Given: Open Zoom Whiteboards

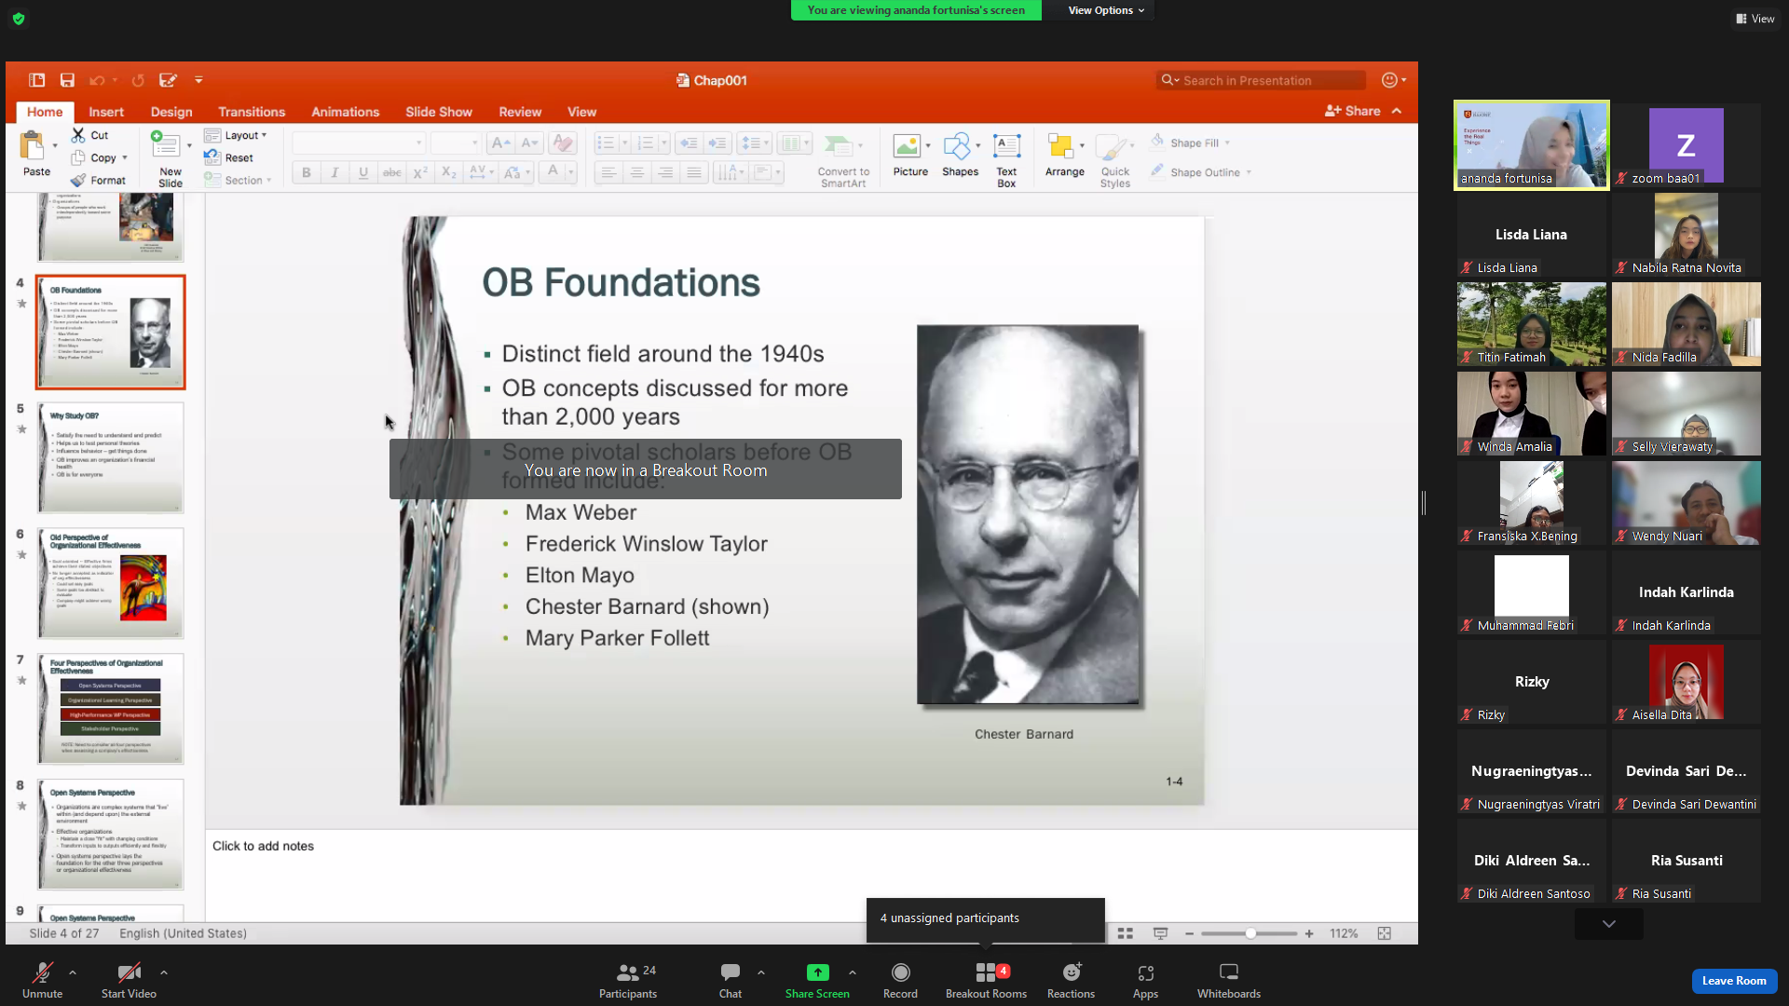Looking at the screenshot, I should pyautogui.click(x=1229, y=981).
